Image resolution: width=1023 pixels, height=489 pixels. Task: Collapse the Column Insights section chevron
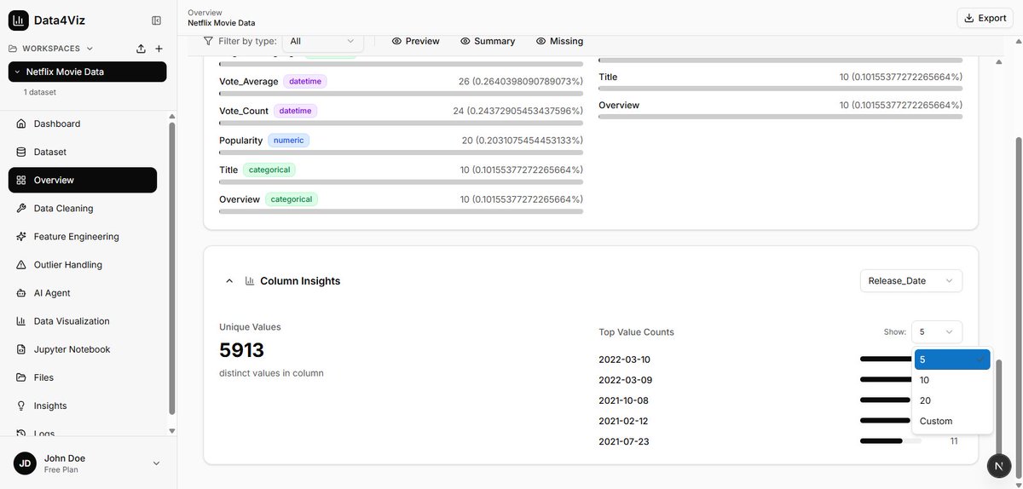[x=229, y=281]
